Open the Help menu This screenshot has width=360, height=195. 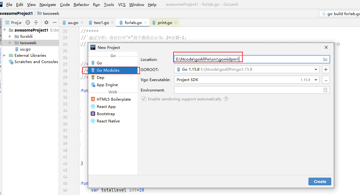pyautogui.click(x=152, y=5)
